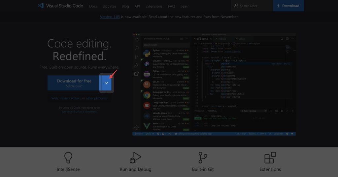Open the license and privacy statement link
338x177 pixels.
(79, 112)
